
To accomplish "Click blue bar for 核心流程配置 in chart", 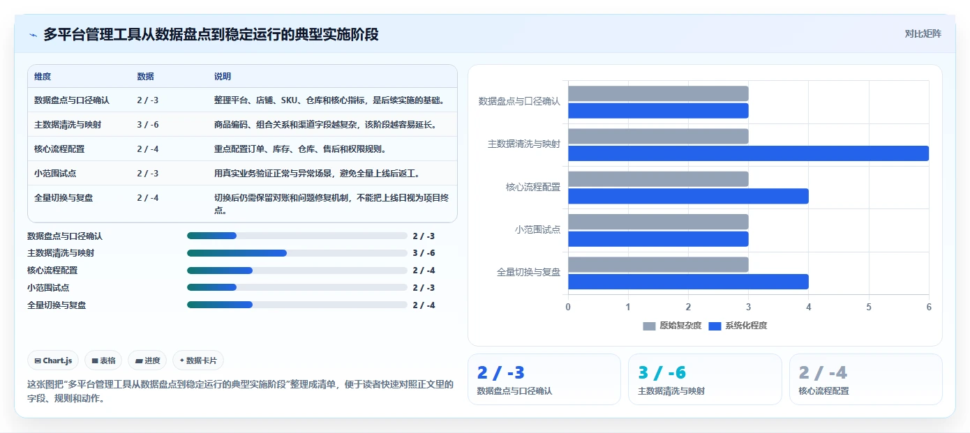I will 688,196.
